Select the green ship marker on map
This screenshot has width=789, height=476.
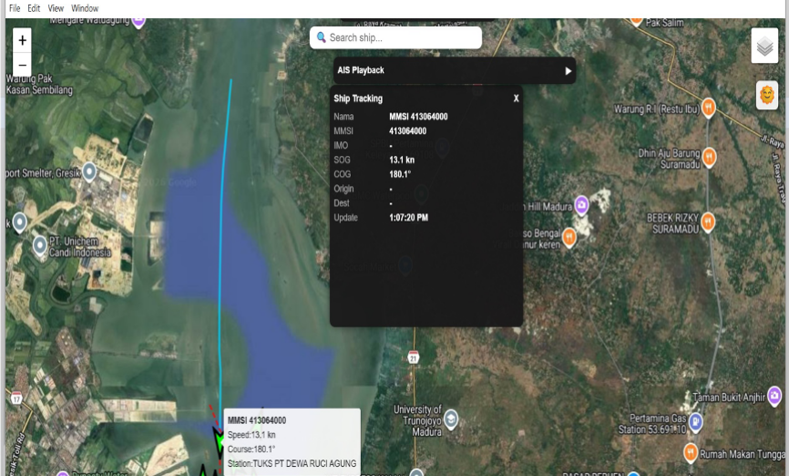[x=220, y=441]
